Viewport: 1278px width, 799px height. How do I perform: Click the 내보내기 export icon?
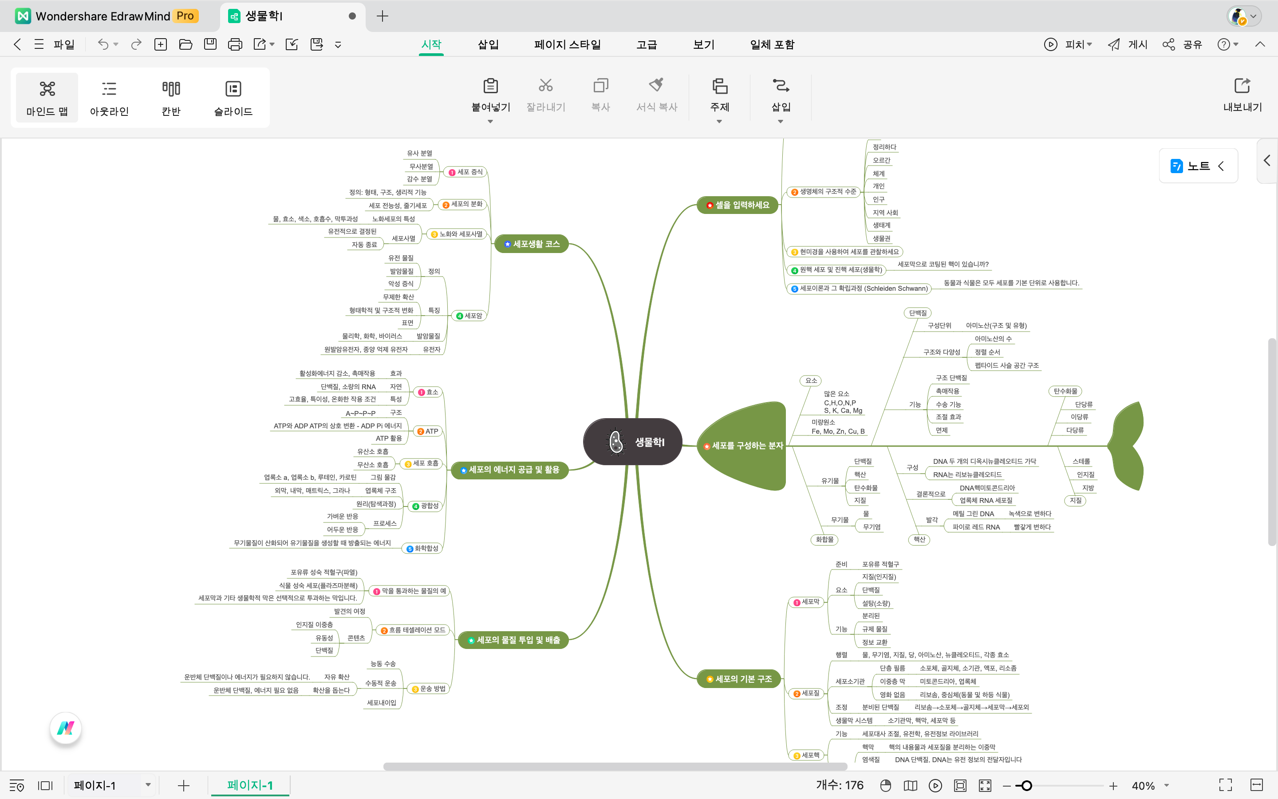(1242, 86)
